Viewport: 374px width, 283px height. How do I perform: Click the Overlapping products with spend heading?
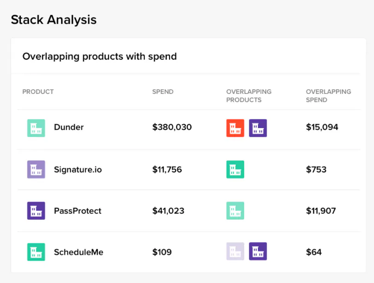click(99, 57)
